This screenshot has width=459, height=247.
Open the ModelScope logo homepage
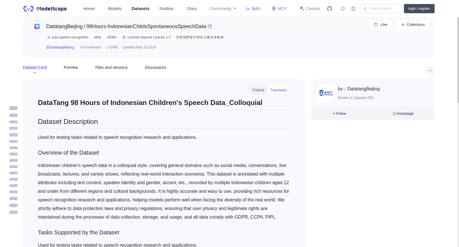coord(45,9)
